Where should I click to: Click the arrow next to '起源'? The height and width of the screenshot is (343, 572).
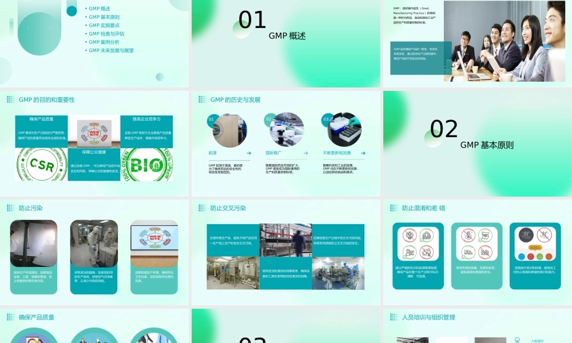click(x=249, y=153)
